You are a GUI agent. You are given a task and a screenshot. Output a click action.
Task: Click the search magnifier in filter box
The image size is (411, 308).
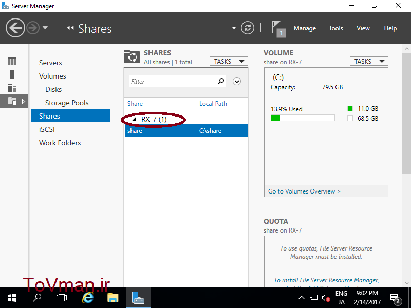(221, 81)
